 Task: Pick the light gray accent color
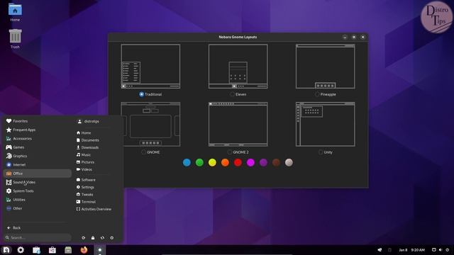(289, 162)
